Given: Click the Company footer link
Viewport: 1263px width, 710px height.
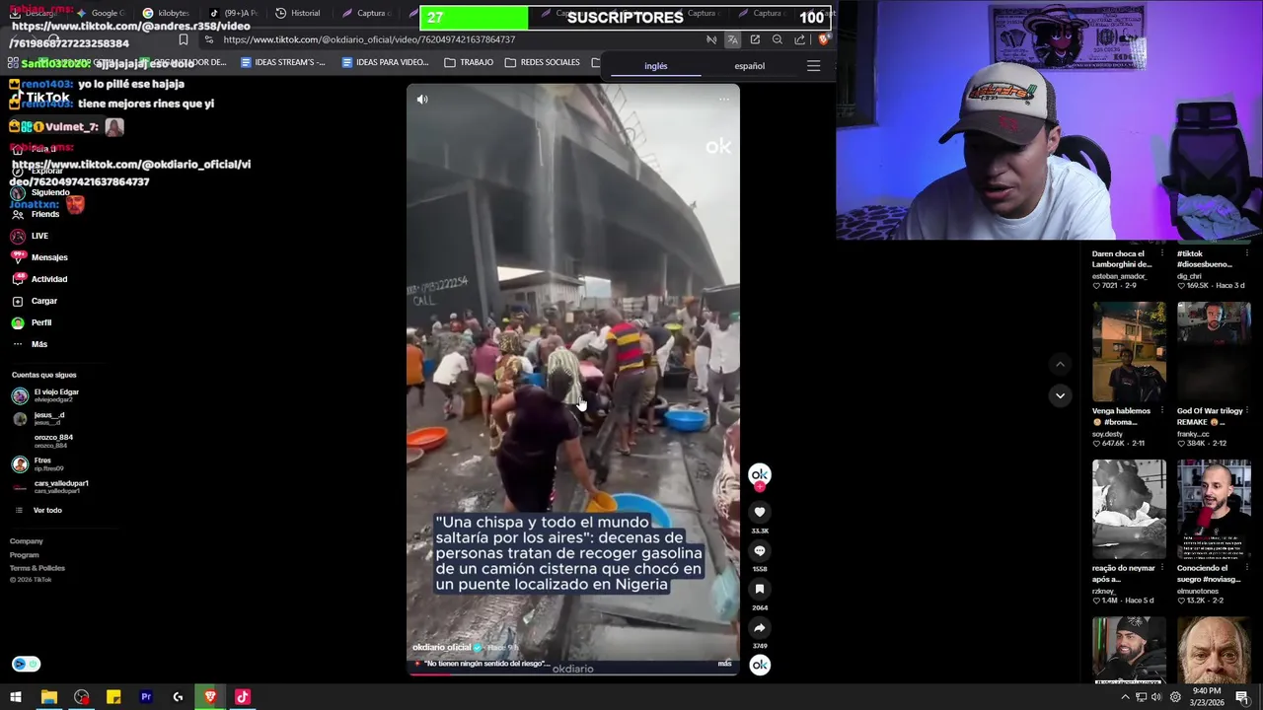Looking at the screenshot, I should tap(27, 541).
